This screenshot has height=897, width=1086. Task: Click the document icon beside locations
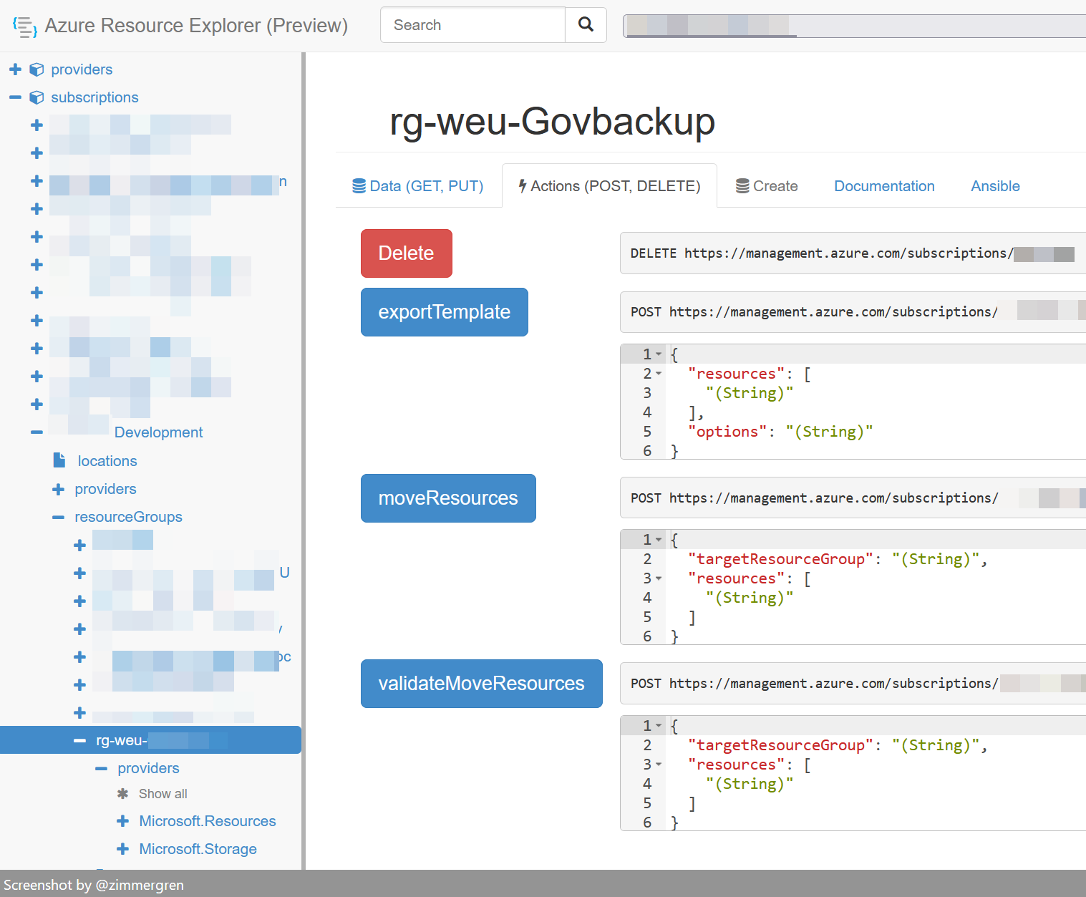[59, 460]
